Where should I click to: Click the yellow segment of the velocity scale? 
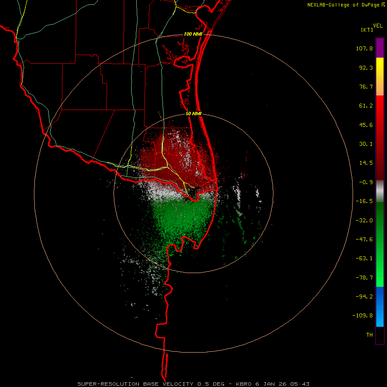click(x=380, y=77)
